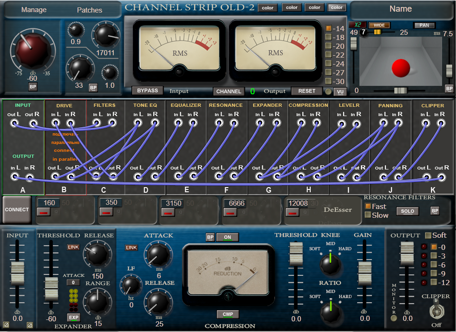This screenshot has height=332, width=456.
Task: Click the CMP button below reduction meter
Action: [228, 314]
